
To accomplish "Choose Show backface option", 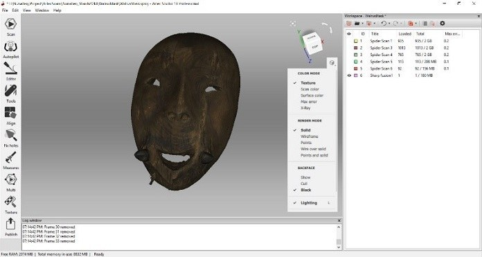I will coord(305,177).
